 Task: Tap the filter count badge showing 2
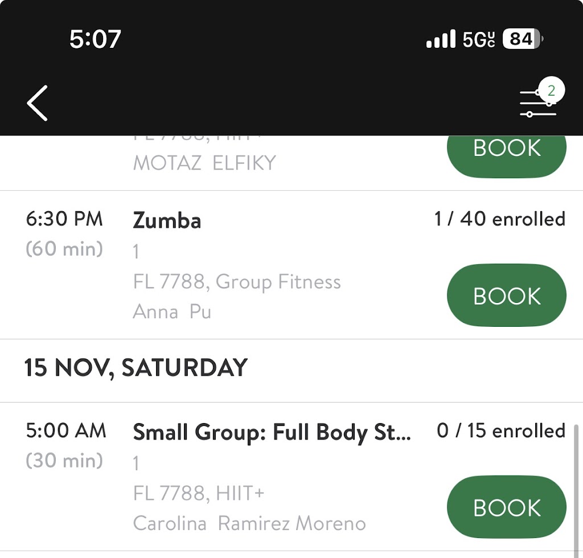[551, 91]
